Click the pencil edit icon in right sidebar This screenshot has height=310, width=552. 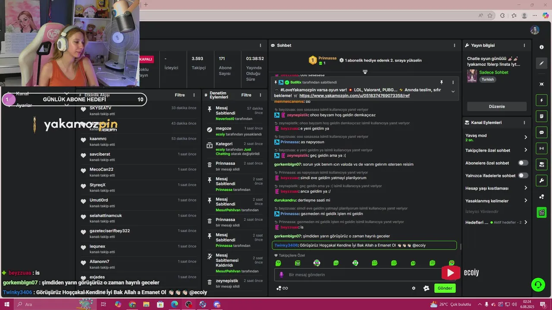[x=542, y=63]
